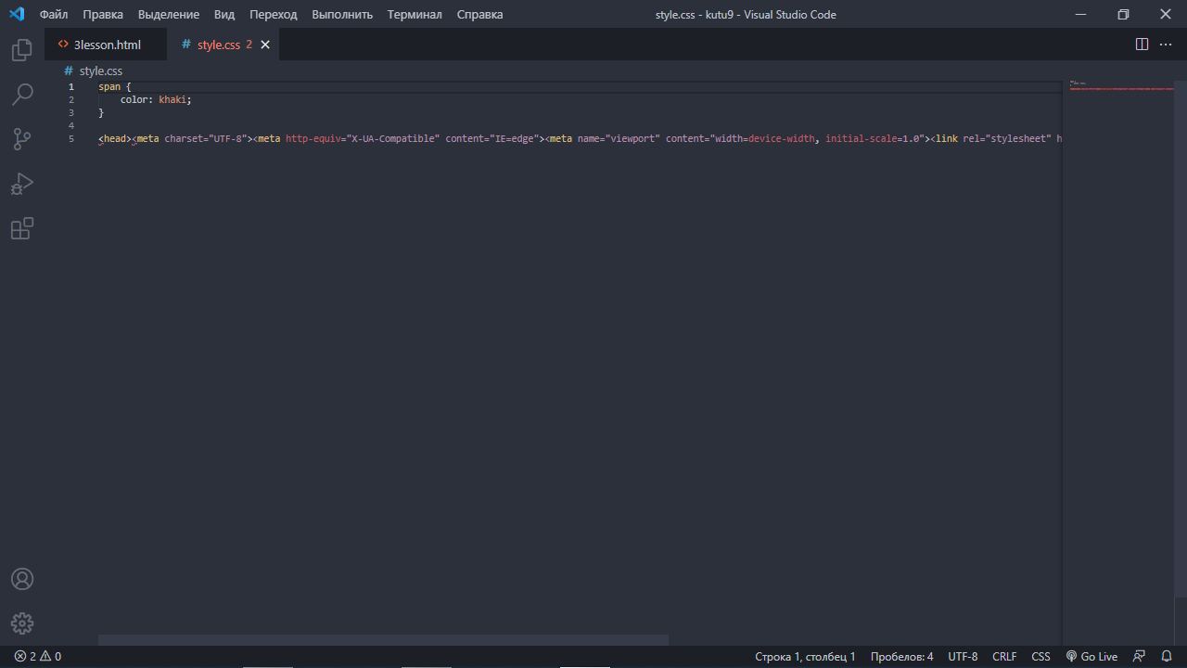Open the Explorer view in activity bar

click(x=22, y=50)
